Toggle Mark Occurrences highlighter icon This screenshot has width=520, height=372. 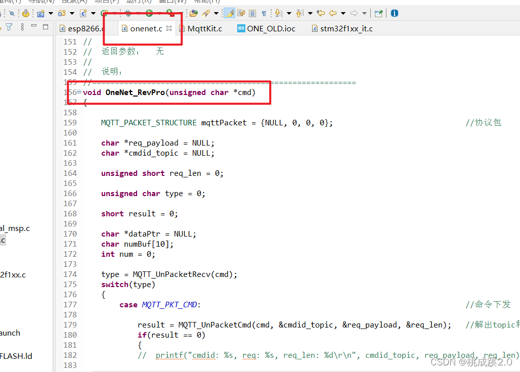pyautogui.click(x=230, y=13)
